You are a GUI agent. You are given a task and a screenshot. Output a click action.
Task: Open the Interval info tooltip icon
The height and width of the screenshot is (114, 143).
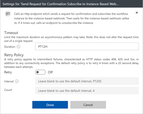[x=17, y=81]
